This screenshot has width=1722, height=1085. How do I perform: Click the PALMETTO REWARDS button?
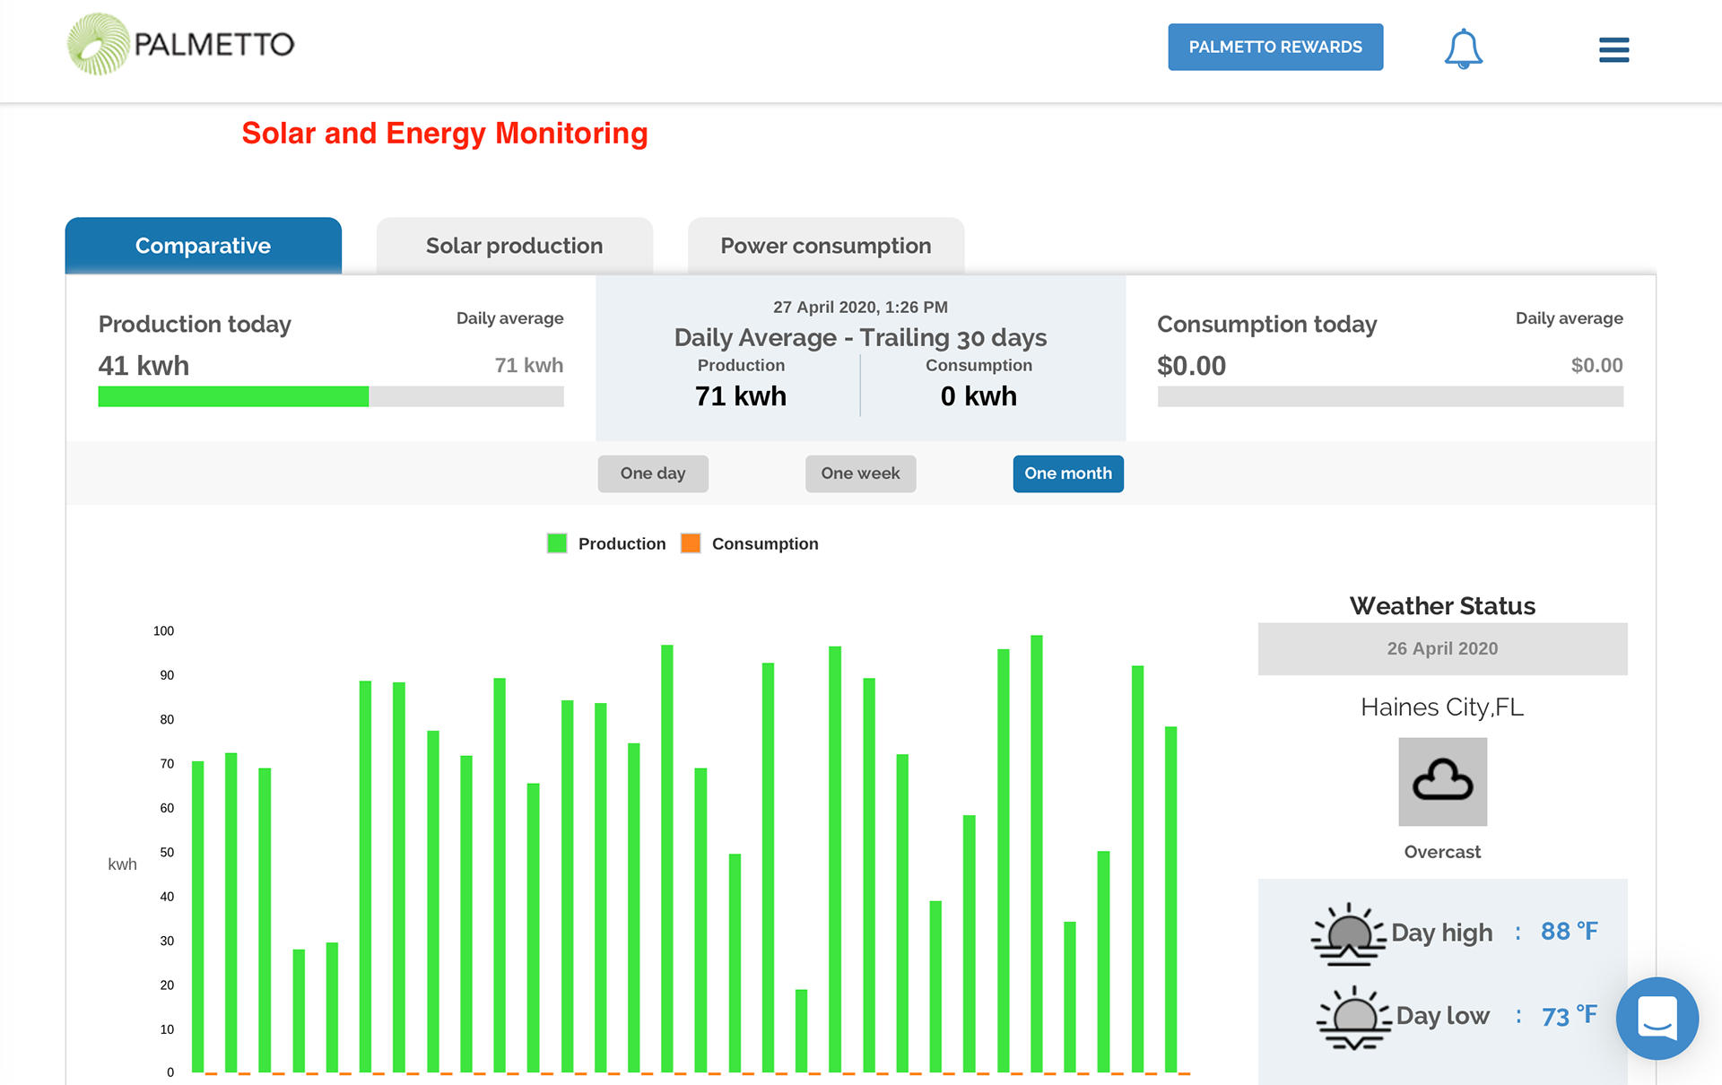(x=1274, y=47)
